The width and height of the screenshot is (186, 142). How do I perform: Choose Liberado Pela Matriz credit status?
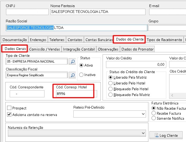(110, 77)
